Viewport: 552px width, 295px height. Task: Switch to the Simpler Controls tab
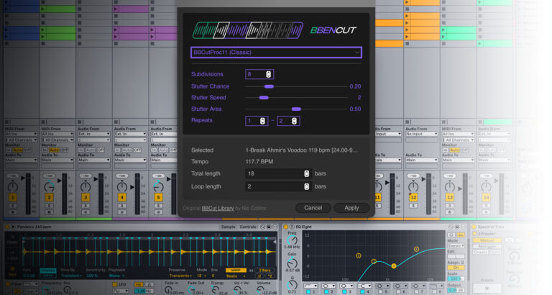248,227
